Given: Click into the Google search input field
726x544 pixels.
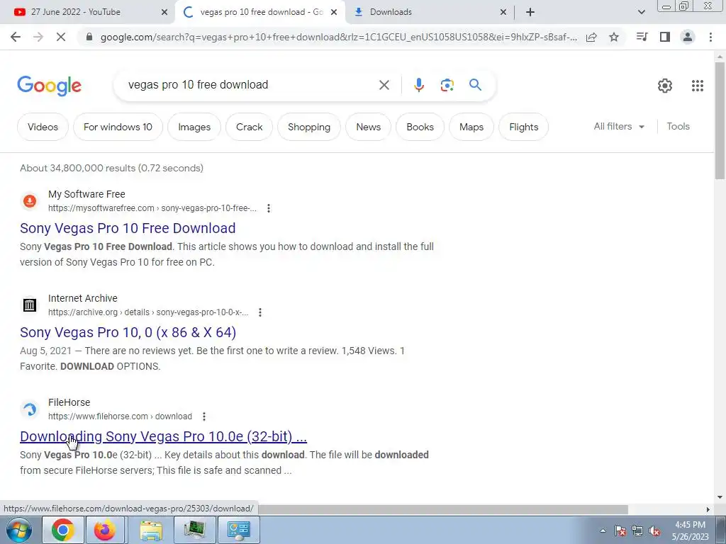Looking at the screenshot, I should coord(250,85).
